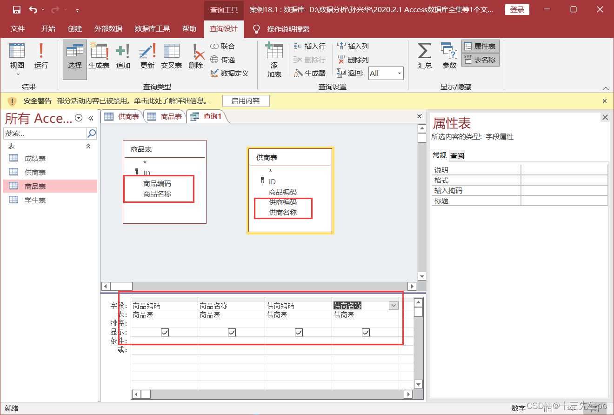Switch to the 供商表 document tab
The height and width of the screenshot is (415, 614).
coord(122,117)
